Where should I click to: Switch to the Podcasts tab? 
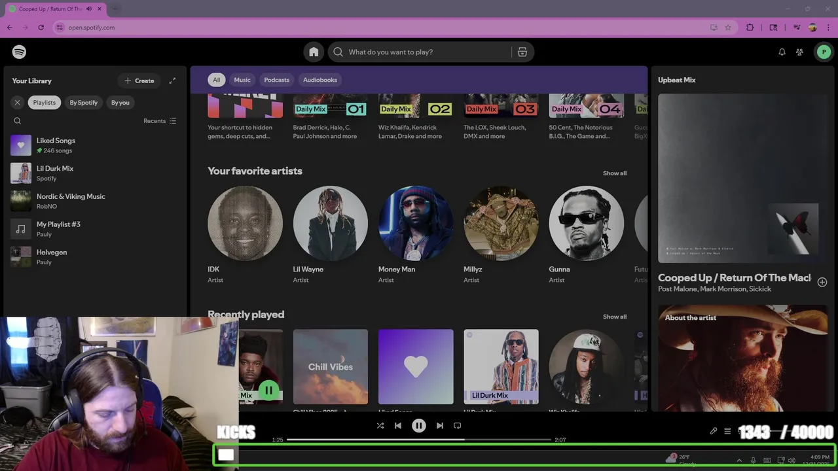tap(276, 80)
